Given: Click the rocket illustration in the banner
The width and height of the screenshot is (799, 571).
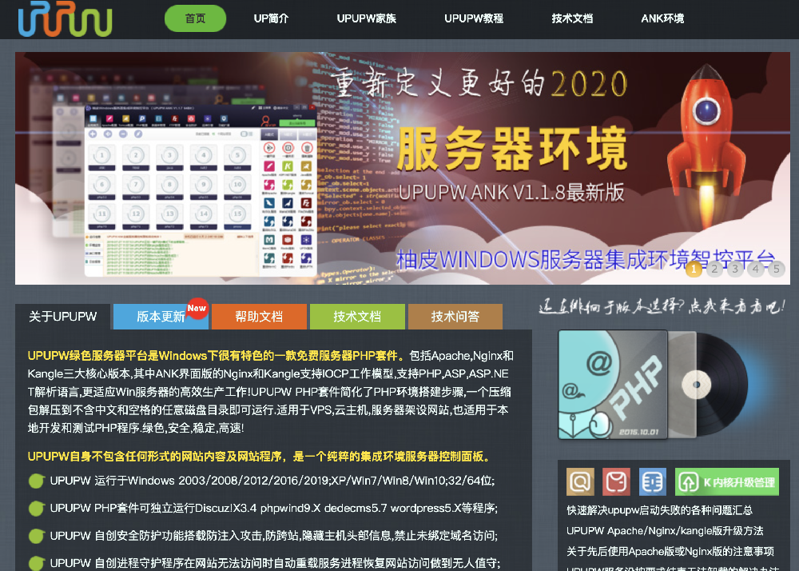Looking at the screenshot, I should 707,148.
